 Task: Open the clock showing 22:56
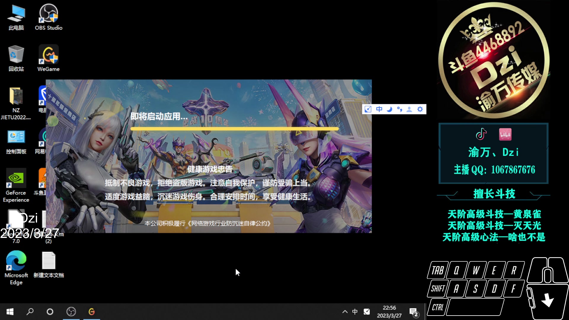click(x=389, y=312)
